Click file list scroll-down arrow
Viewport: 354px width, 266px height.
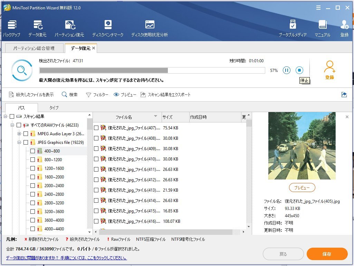tap(249, 227)
